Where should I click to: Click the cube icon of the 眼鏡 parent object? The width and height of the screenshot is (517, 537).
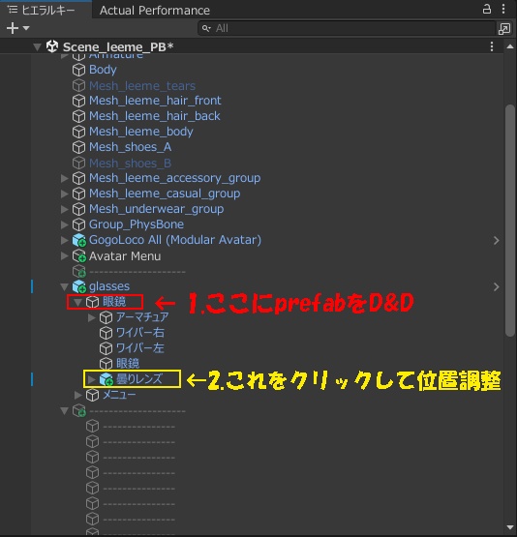(x=93, y=302)
